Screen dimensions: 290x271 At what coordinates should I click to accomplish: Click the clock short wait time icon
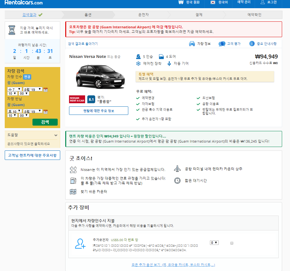pos(177,180)
